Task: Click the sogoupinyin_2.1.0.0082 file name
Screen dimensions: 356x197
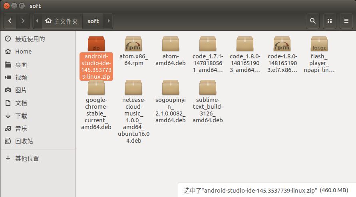Action: [171, 110]
